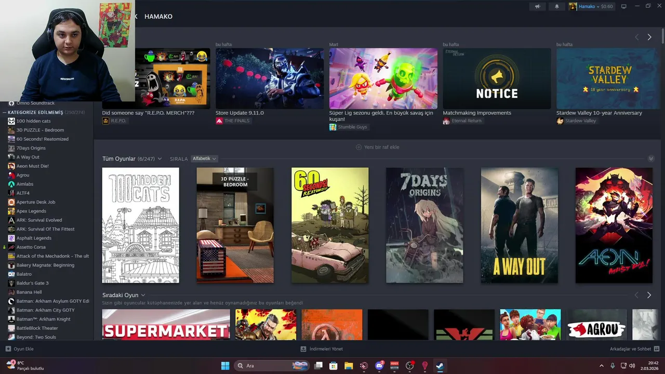
Task: Click Yeni bir raf ekle button
Action: (x=378, y=147)
